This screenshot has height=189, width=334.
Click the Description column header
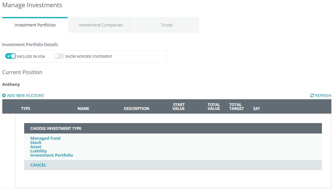tap(136, 109)
